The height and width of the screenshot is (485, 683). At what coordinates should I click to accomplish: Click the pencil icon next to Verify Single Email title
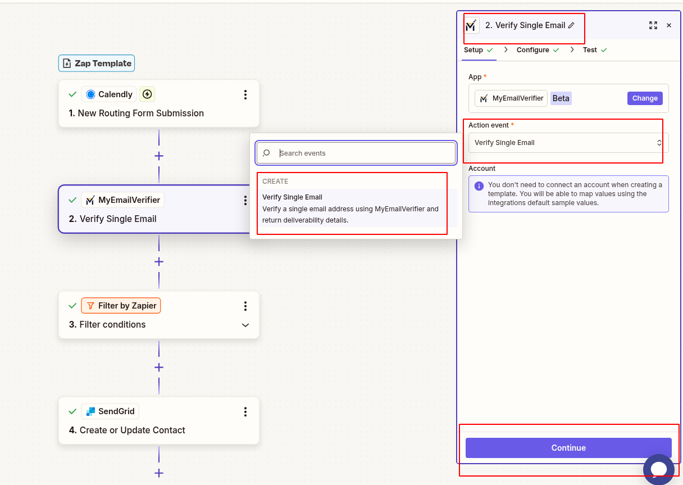point(572,25)
